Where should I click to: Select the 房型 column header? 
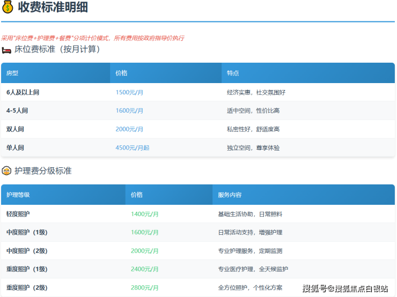point(12,73)
